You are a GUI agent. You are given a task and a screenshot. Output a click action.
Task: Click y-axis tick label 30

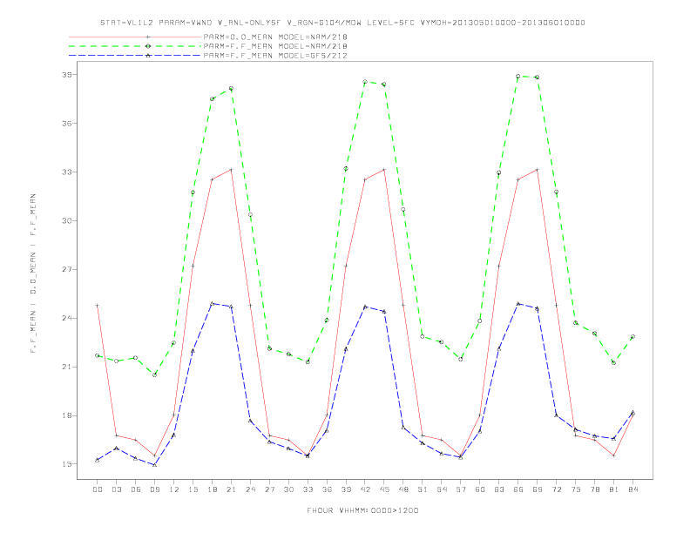pyautogui.click(x=66, y=220)
